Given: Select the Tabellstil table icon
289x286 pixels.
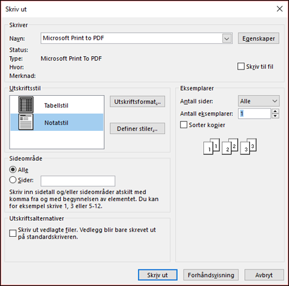Looking at the screenshot, I should (26, 105).
